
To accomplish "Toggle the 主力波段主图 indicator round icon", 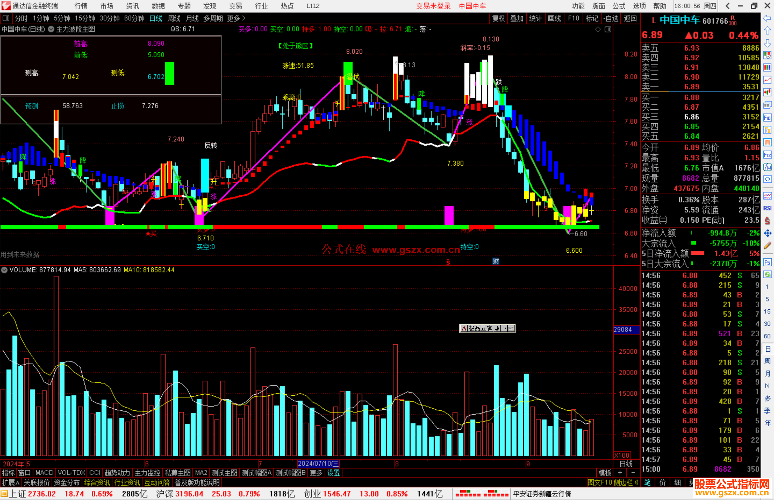I will (x=51, y=29).
